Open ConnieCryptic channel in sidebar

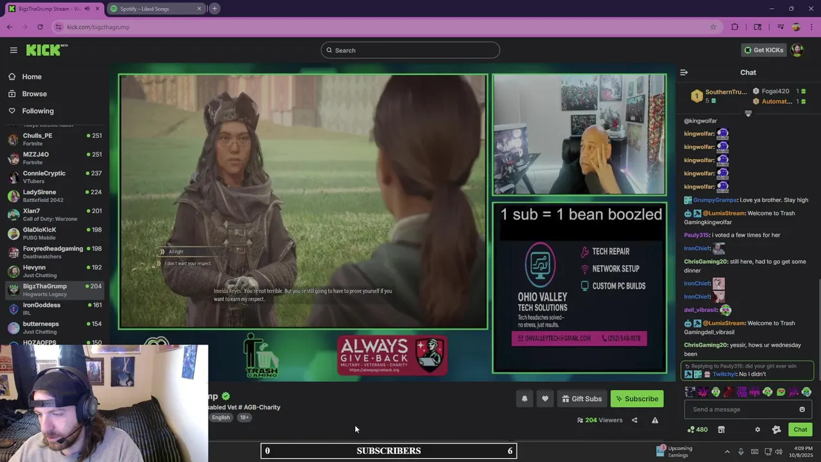54,177
